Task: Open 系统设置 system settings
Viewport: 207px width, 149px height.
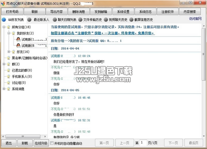Action: pos(123,11)
